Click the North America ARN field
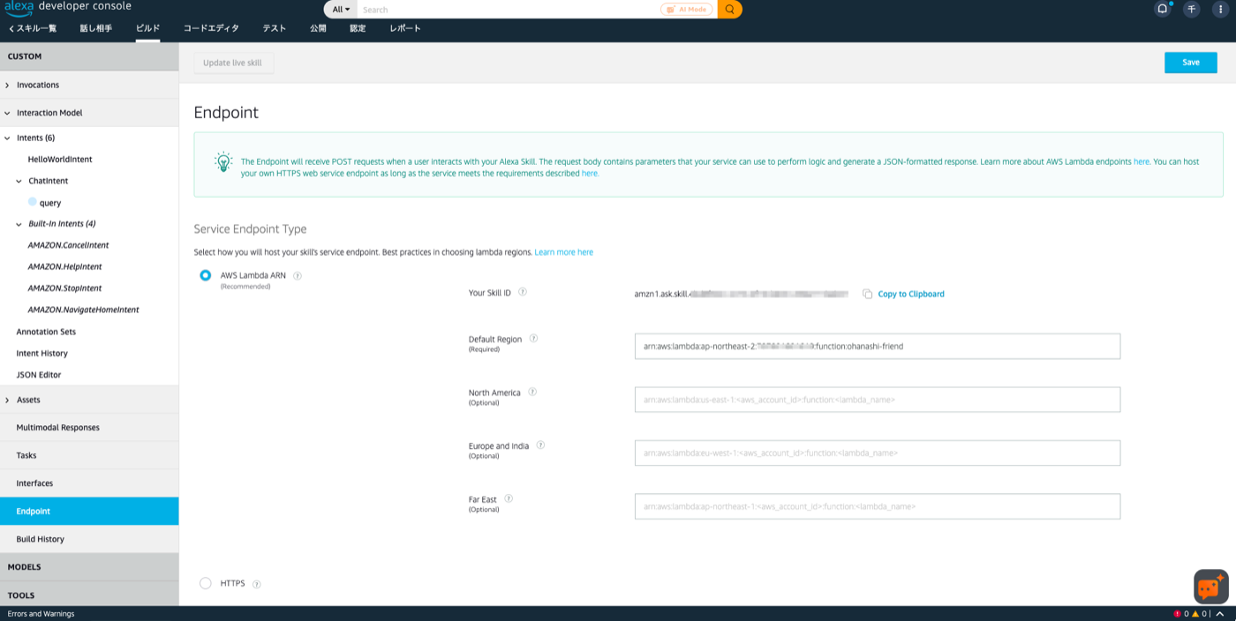This screenshot has height=621, width=1236. pyautogui.click(x=878, y=400)
